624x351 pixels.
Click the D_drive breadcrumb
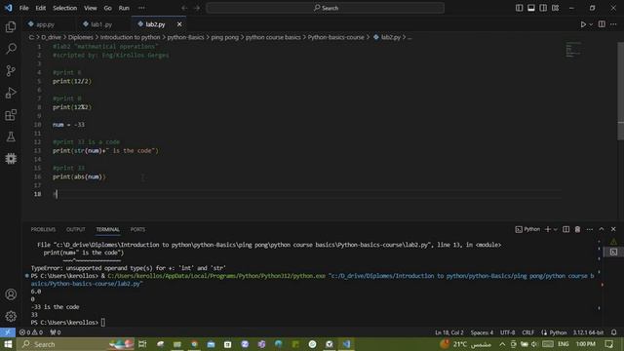[52, 37]
